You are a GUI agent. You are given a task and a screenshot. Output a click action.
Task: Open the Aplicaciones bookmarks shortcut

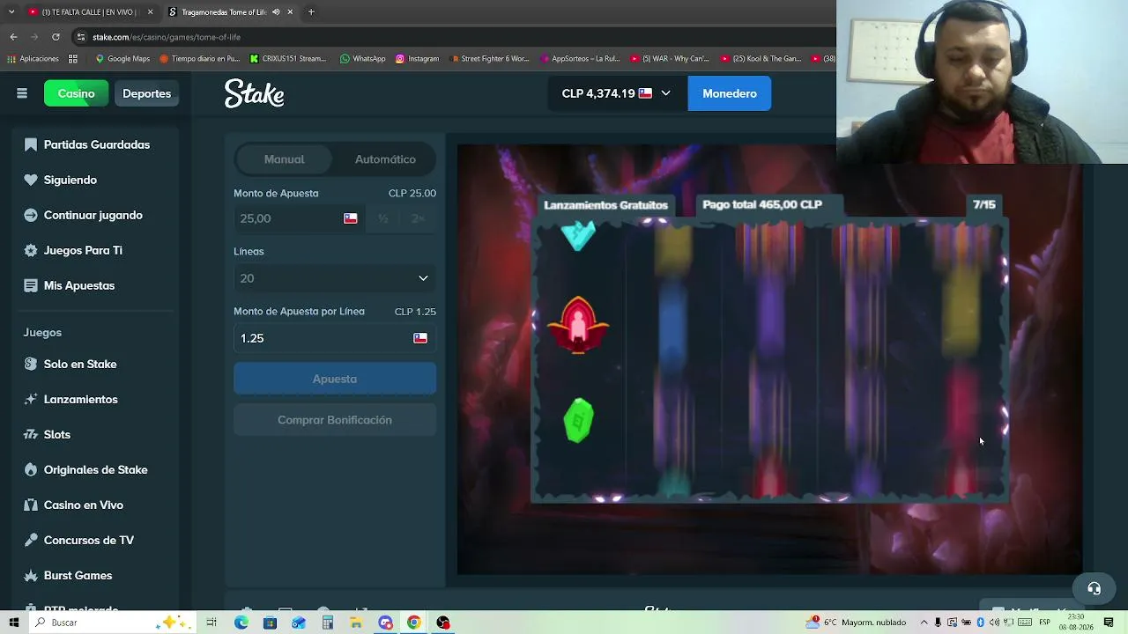point(33,59)
